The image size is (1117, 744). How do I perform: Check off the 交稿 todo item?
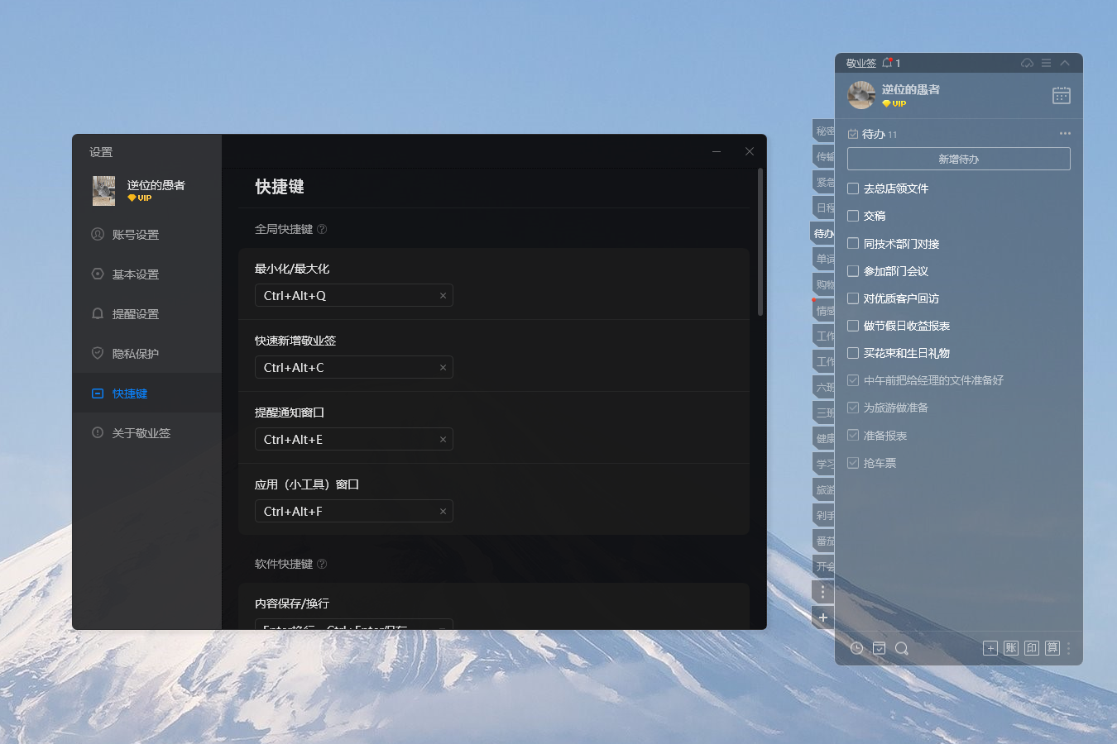852,215
